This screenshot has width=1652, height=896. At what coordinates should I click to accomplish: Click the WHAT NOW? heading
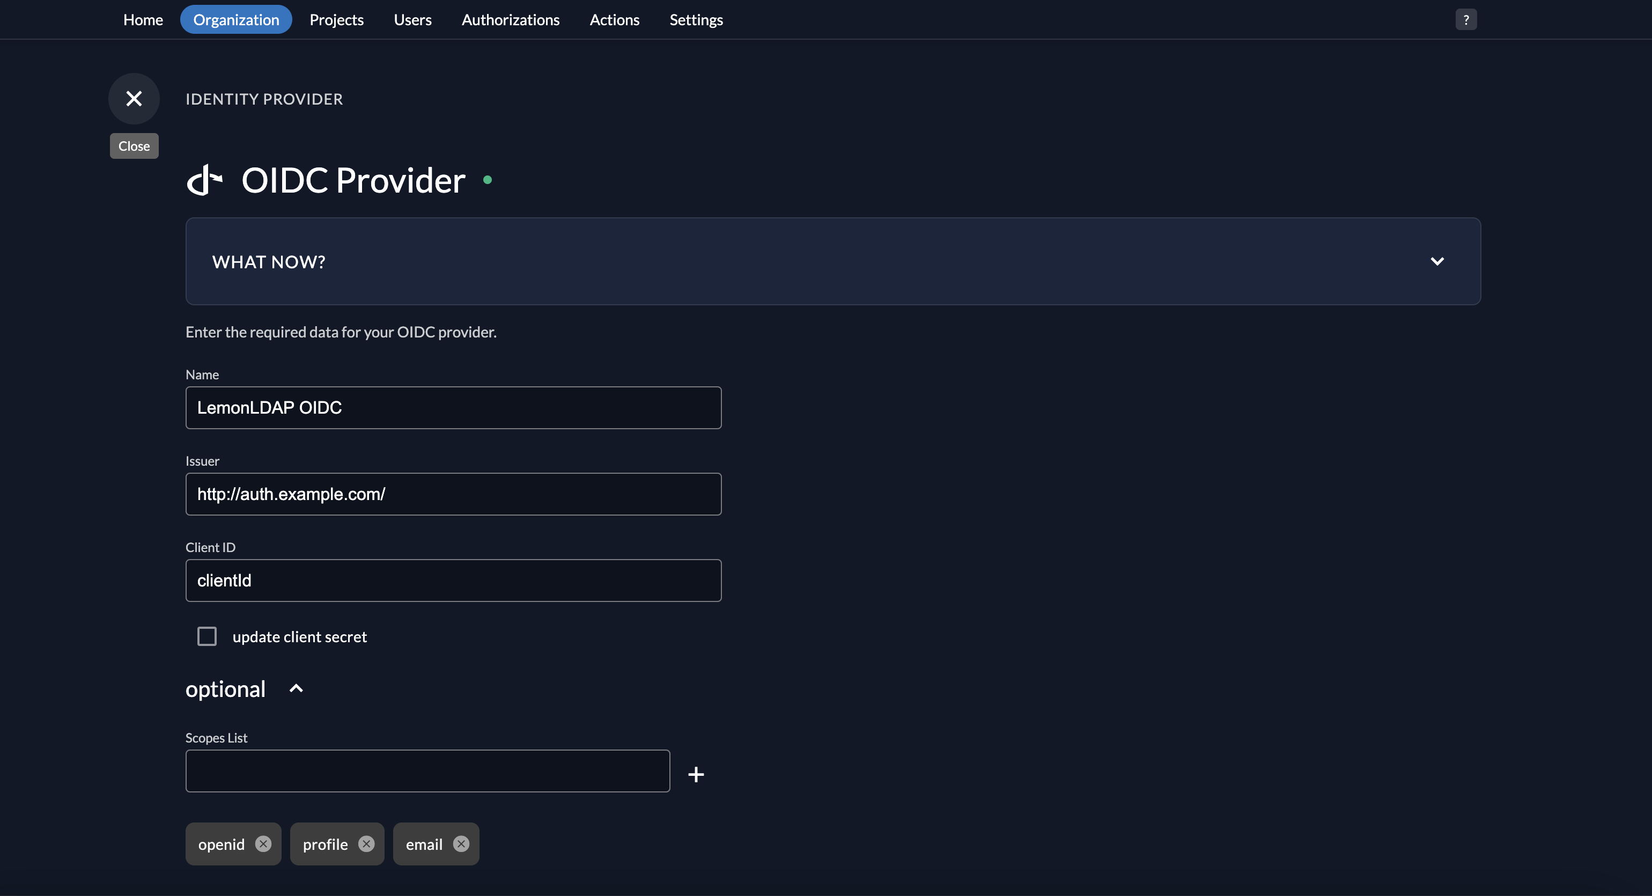[x=269, y=262]
